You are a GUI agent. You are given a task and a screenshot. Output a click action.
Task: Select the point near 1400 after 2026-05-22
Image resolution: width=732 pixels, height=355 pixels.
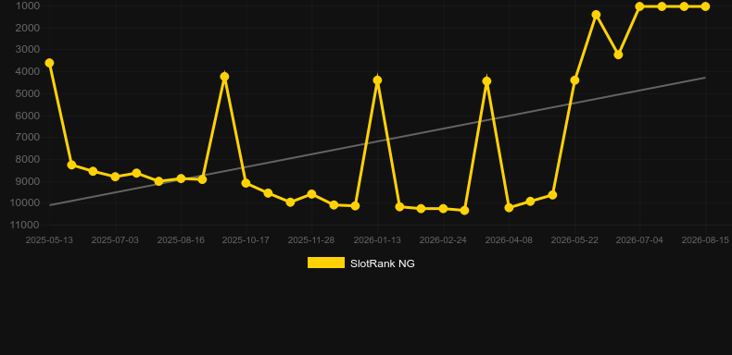596,15
